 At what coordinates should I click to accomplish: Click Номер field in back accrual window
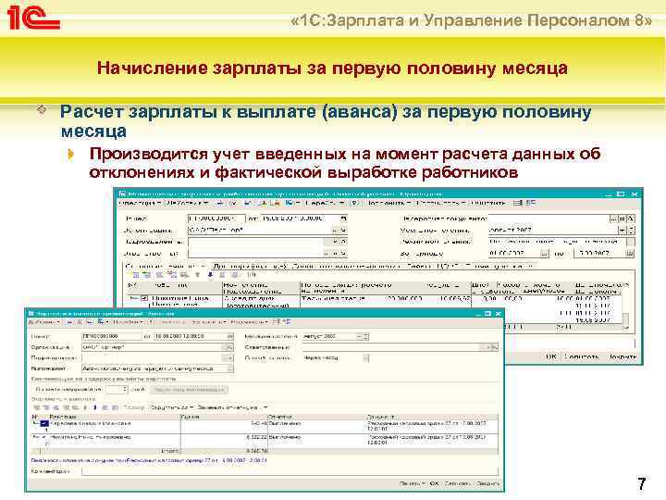[x=216, y=219]
